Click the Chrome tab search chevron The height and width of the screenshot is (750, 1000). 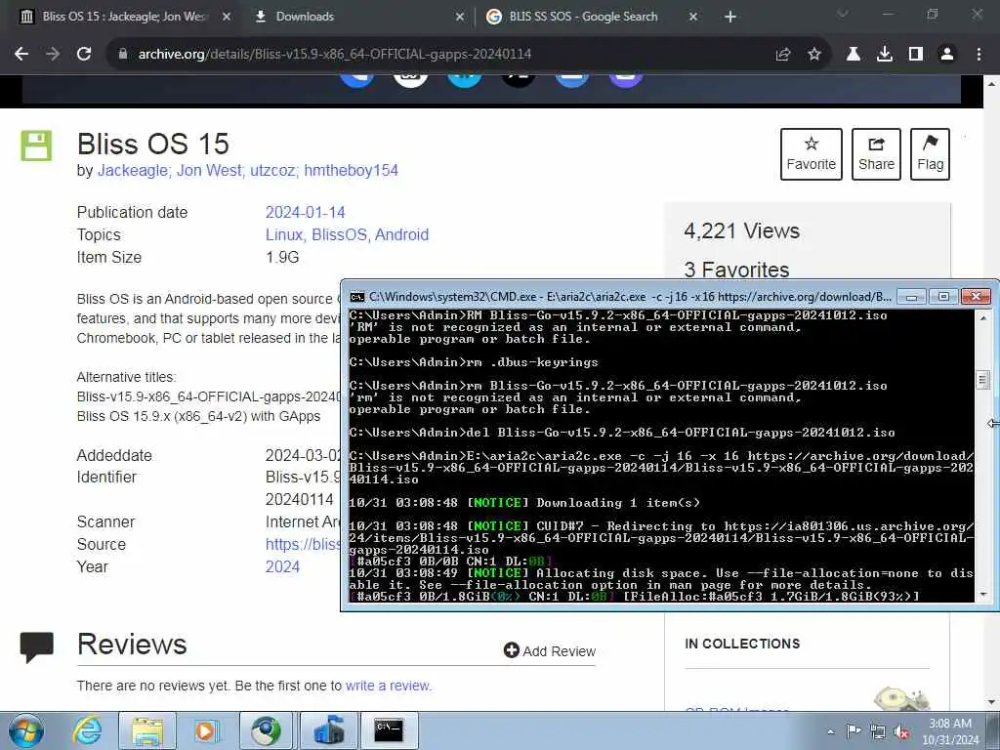click(843, 14)
